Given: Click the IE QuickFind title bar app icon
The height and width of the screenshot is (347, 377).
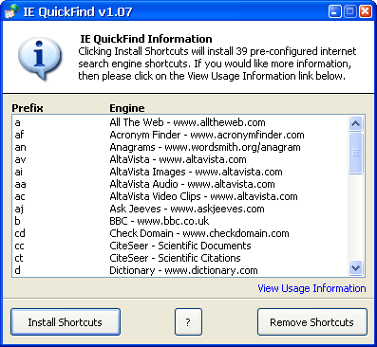Looking at the screenshot, I should coord(11,11).
